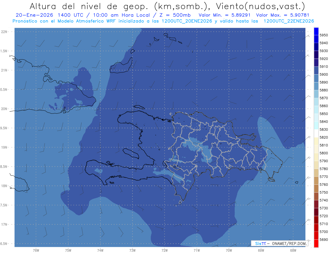The height and width of the screenshot is (254, 329).
Task: Click the 19N latitude axis label
Action: (x=4, y=147)
